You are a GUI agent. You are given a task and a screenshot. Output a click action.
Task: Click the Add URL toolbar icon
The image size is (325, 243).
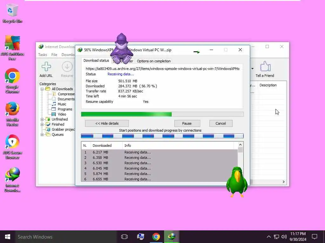click(x=46, y=70)
